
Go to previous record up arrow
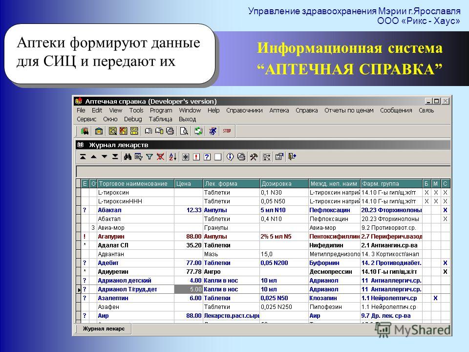[x=94, y=156]
